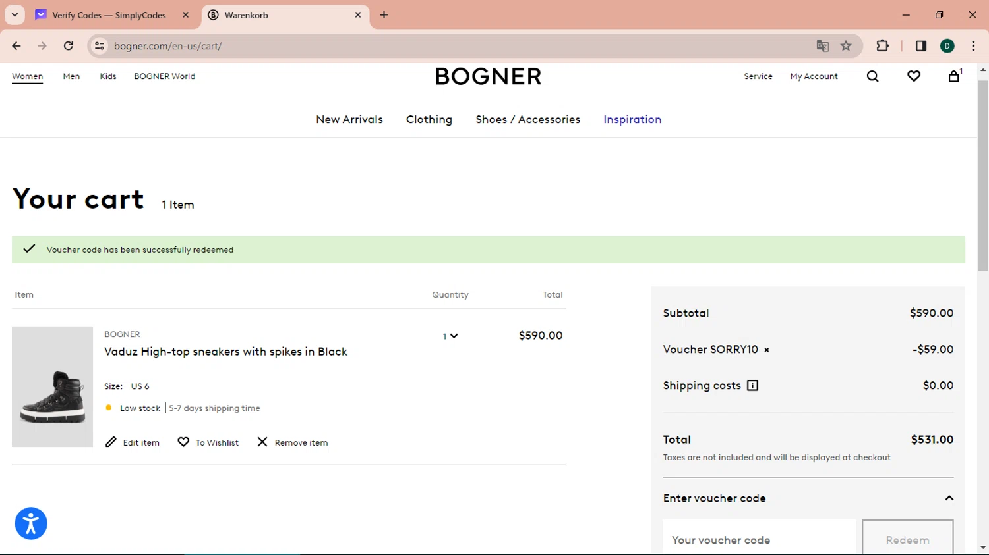Click the Your voucher code input field
Viewport: 989px width, 555px height.
(x=760, y=537)
